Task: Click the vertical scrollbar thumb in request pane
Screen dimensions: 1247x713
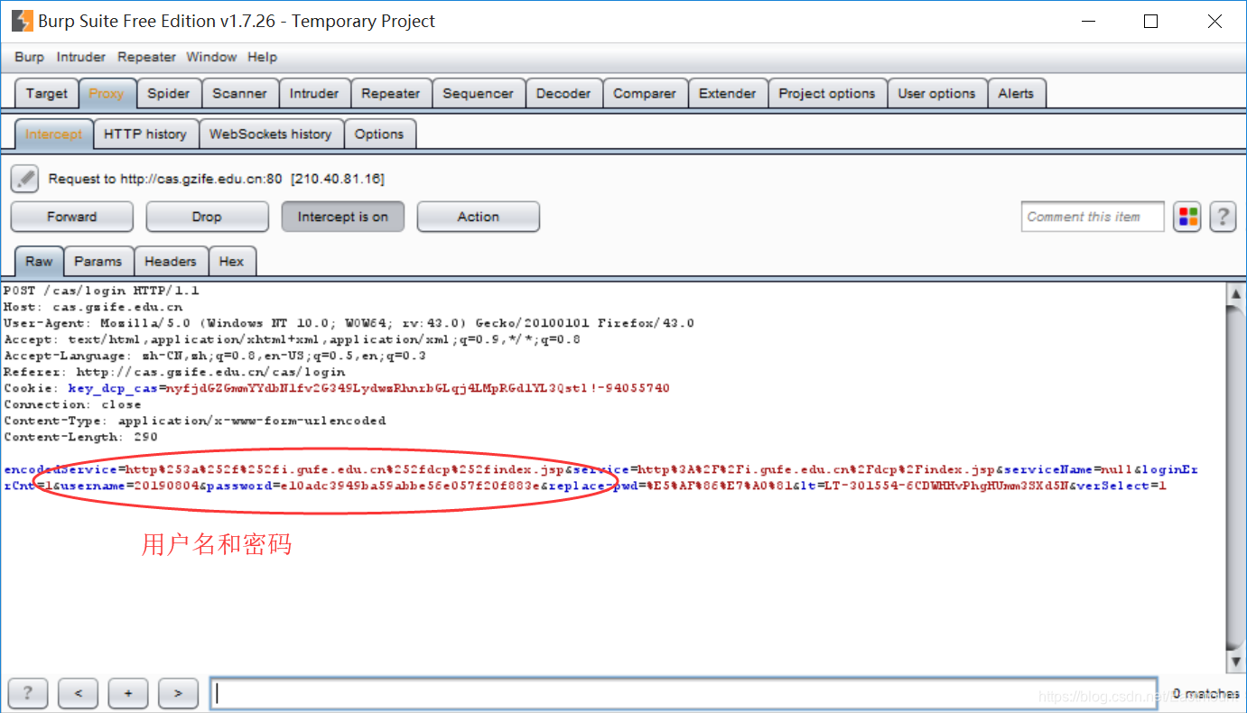Action: [x=1235, y=477]
